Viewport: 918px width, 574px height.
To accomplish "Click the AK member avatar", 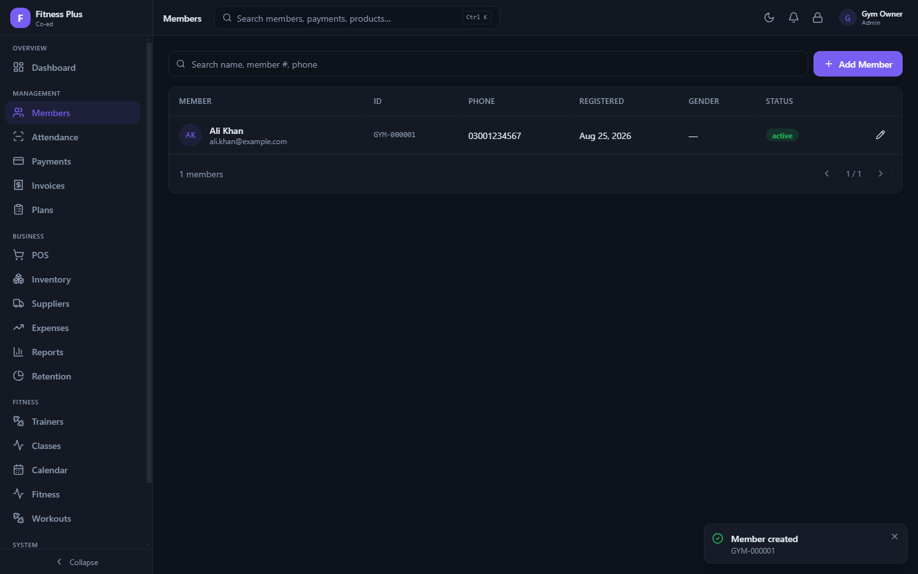I will point(191,135).
